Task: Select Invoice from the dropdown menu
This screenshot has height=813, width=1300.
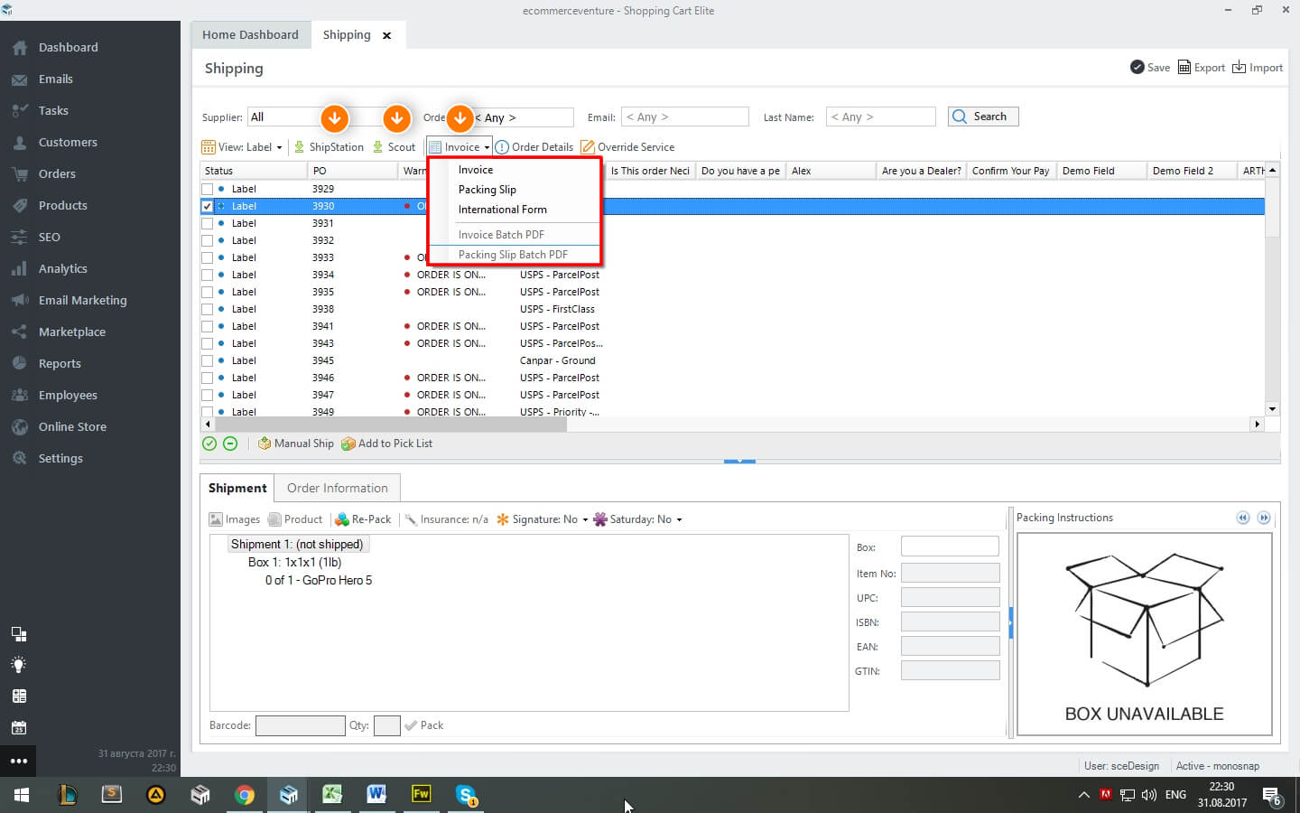Action: 476,170
